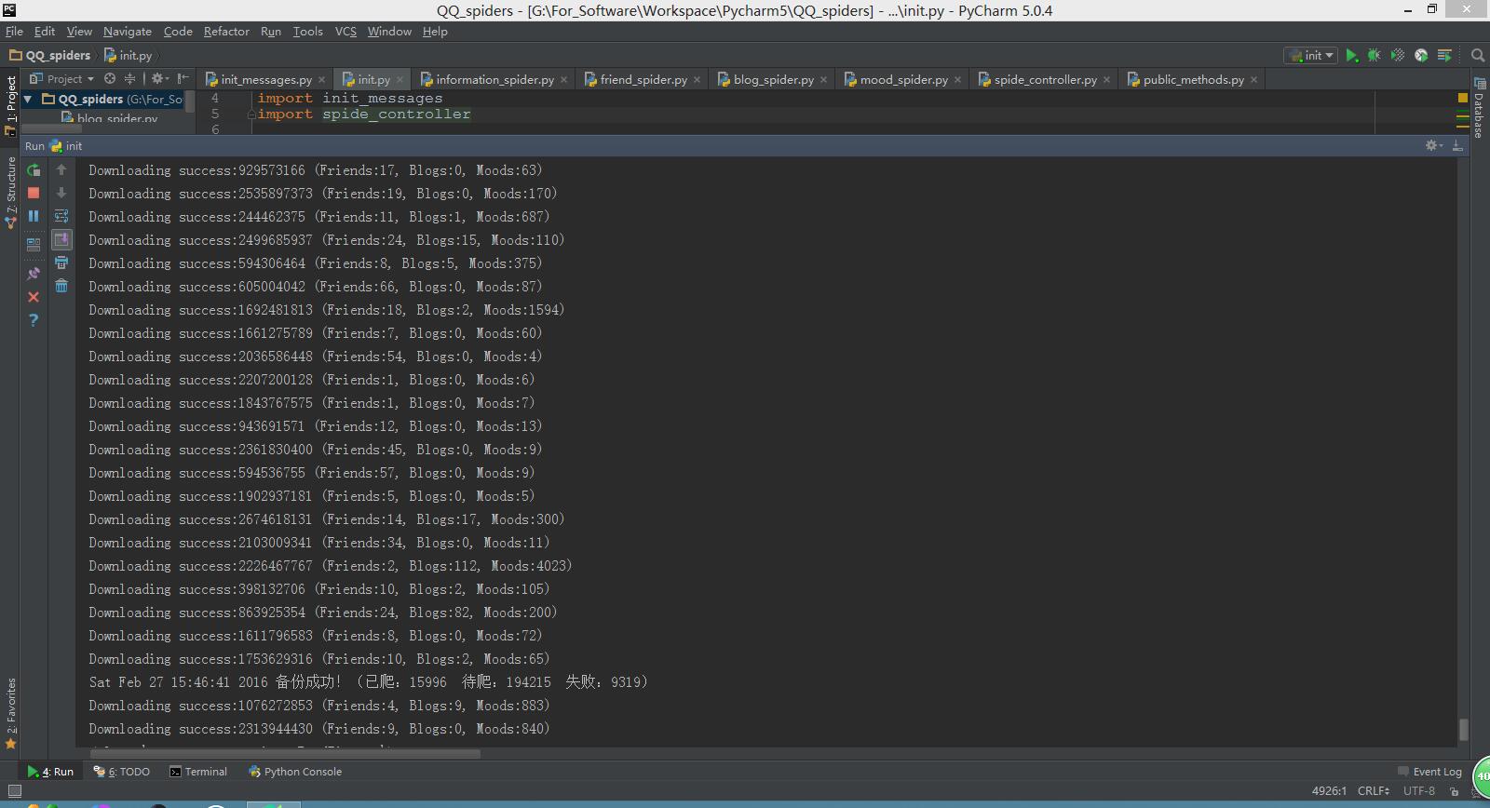1490x808 pixels.
Task: Close the Run tab with red X
Action: point(34,297)
